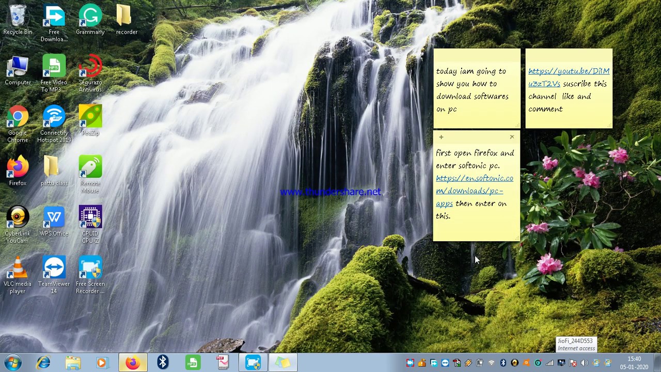Screen dimensions: 661x372
Task: Launch the Google Chrome desktop shortcut
Action: (18, 124)
